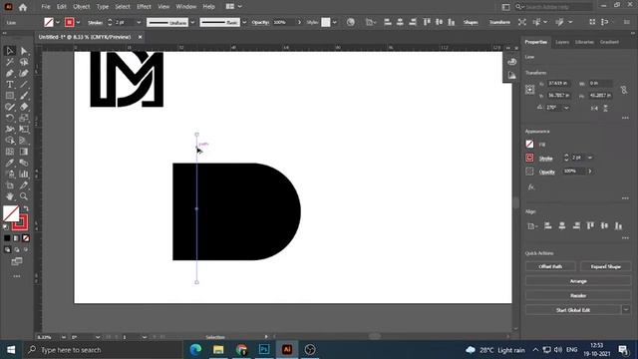
Task: Swap fill and stroke colors arrow
Action: click(x=26, y=208)
